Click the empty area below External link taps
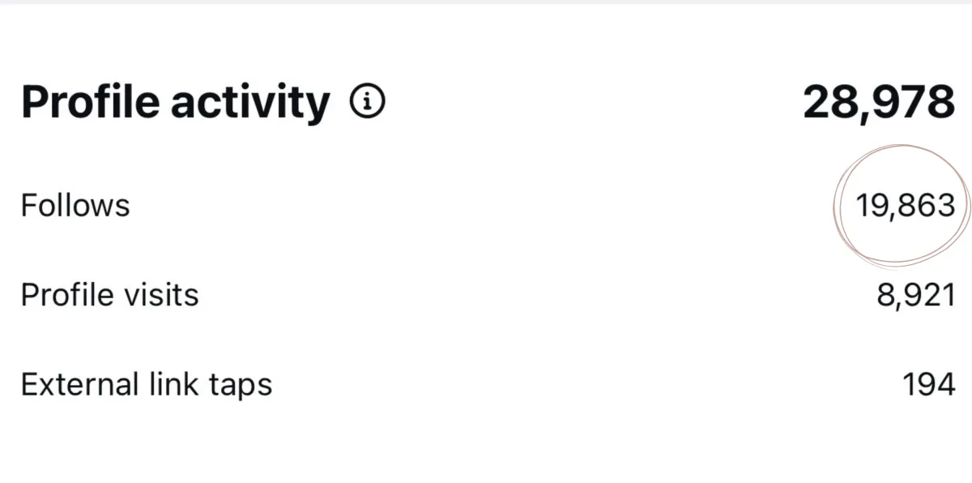Image resolution: width=972 pixels, height=483 pixels. [486, 444]
